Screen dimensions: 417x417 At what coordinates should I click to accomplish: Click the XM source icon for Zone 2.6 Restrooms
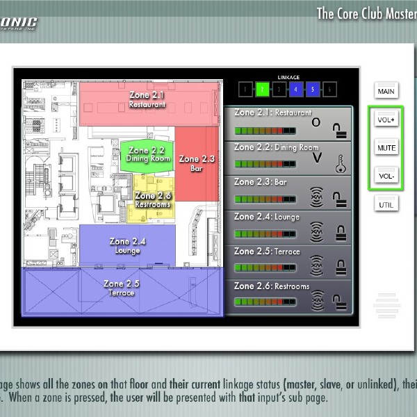(317, 301)
